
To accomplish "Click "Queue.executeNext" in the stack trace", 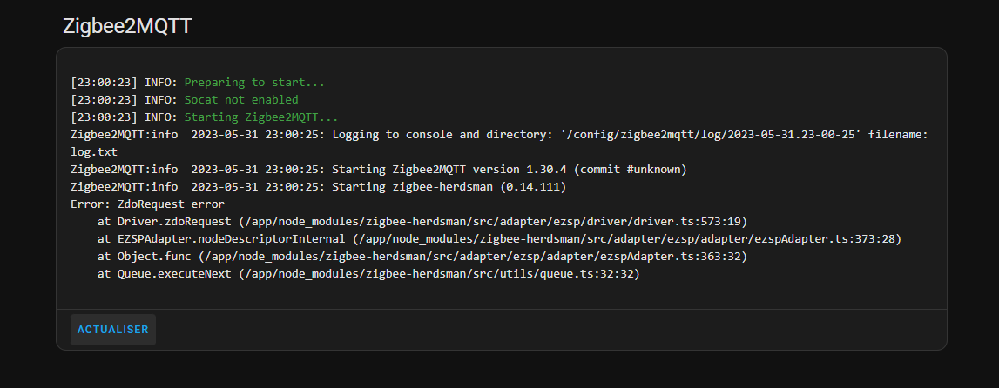I will tap(174, 273).
